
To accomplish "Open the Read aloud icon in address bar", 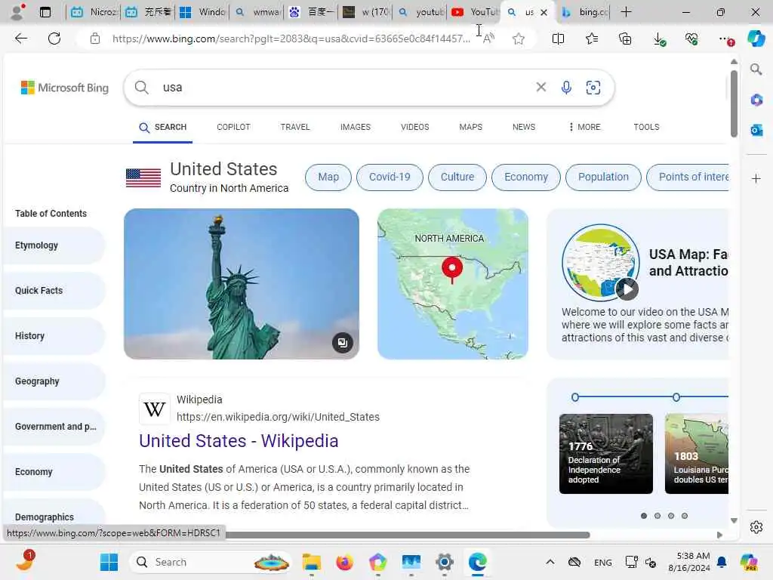I will pyautogui.click(x=488, y=39).
